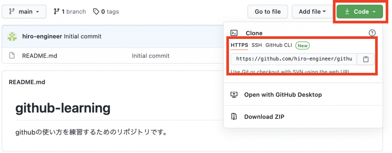View the 1 branch link
Image resolution: width=392 pixels, height=153 pixels.
(70, 12)
